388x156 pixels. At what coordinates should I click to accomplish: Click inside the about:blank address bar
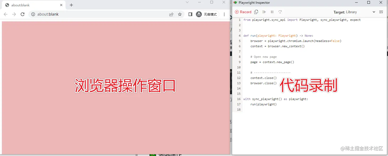click(x=80, y=14)
